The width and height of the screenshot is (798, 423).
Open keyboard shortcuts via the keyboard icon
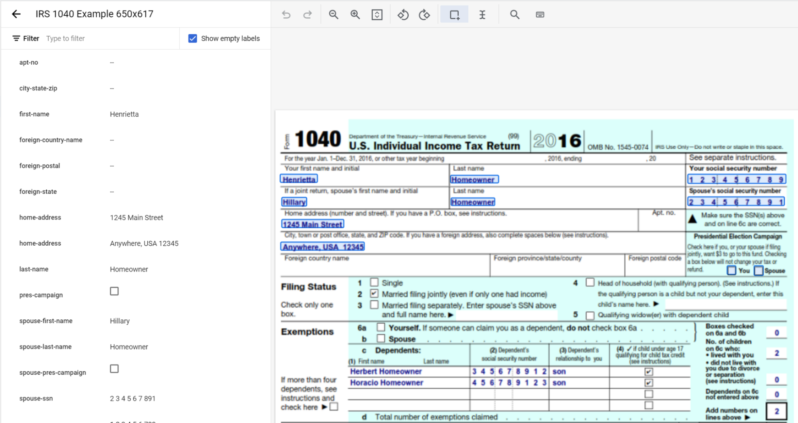coord(540,14)
